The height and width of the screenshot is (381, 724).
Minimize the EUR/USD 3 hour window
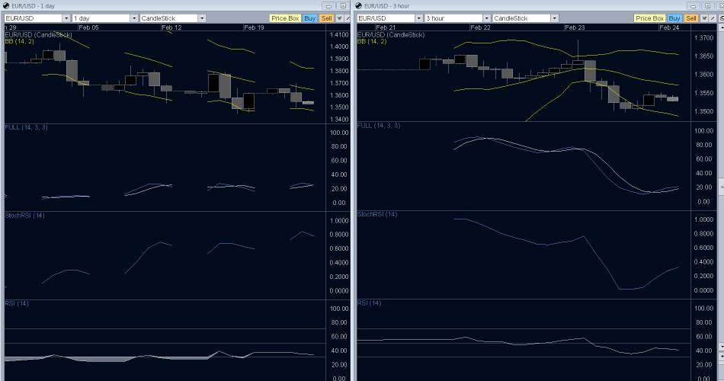693,6
